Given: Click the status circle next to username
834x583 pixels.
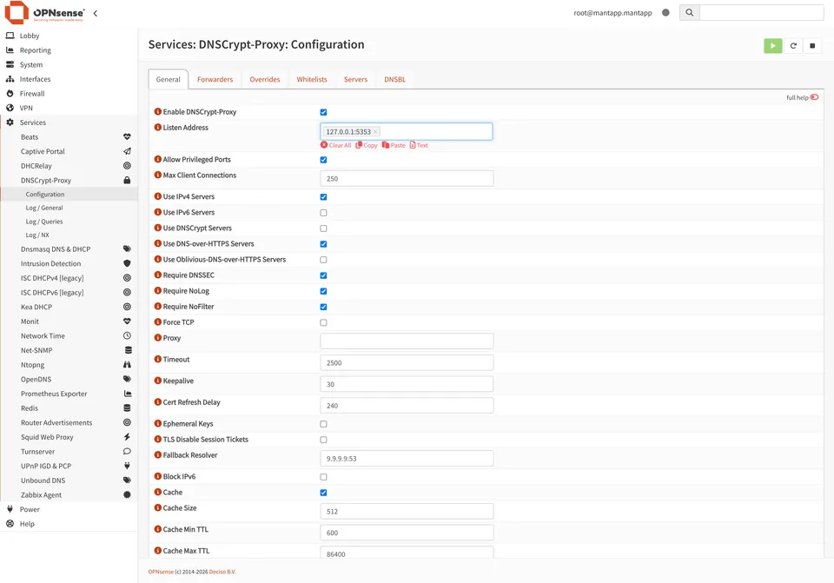Looking at the screenshot, I should click(665, 12).
